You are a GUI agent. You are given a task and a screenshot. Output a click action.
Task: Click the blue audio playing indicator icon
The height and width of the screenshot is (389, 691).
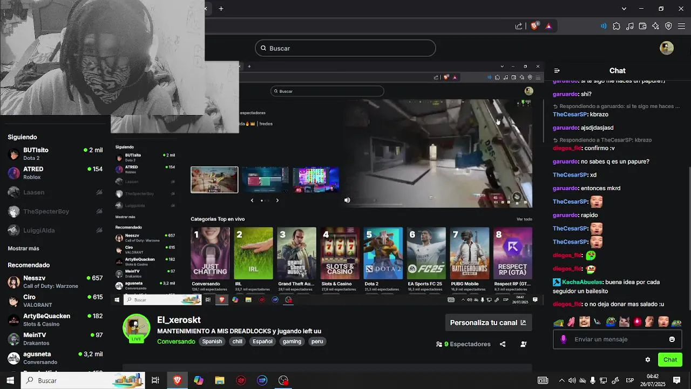click(604, 26)
